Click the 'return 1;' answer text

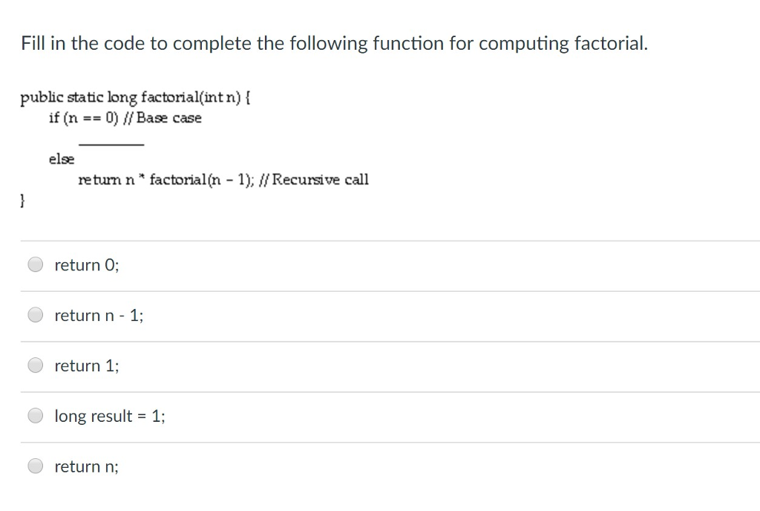85,365
